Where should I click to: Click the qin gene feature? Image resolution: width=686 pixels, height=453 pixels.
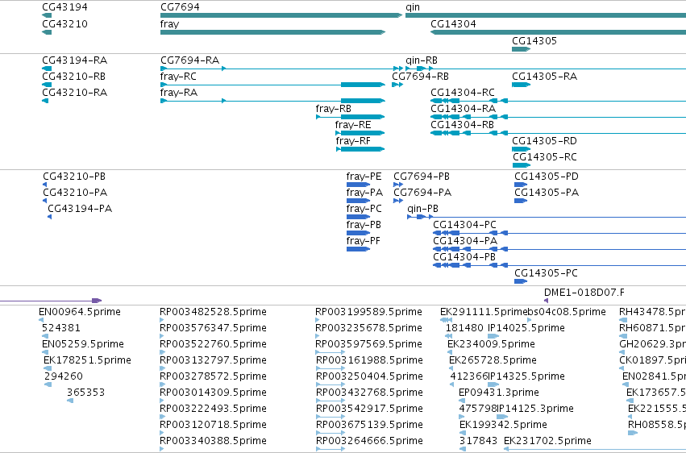point(546,15)
